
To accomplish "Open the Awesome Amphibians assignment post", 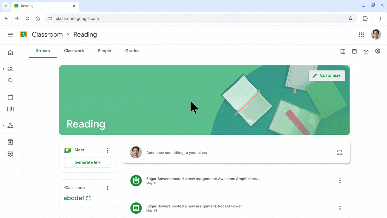I will pyautogui.click(x=236, y=181).
